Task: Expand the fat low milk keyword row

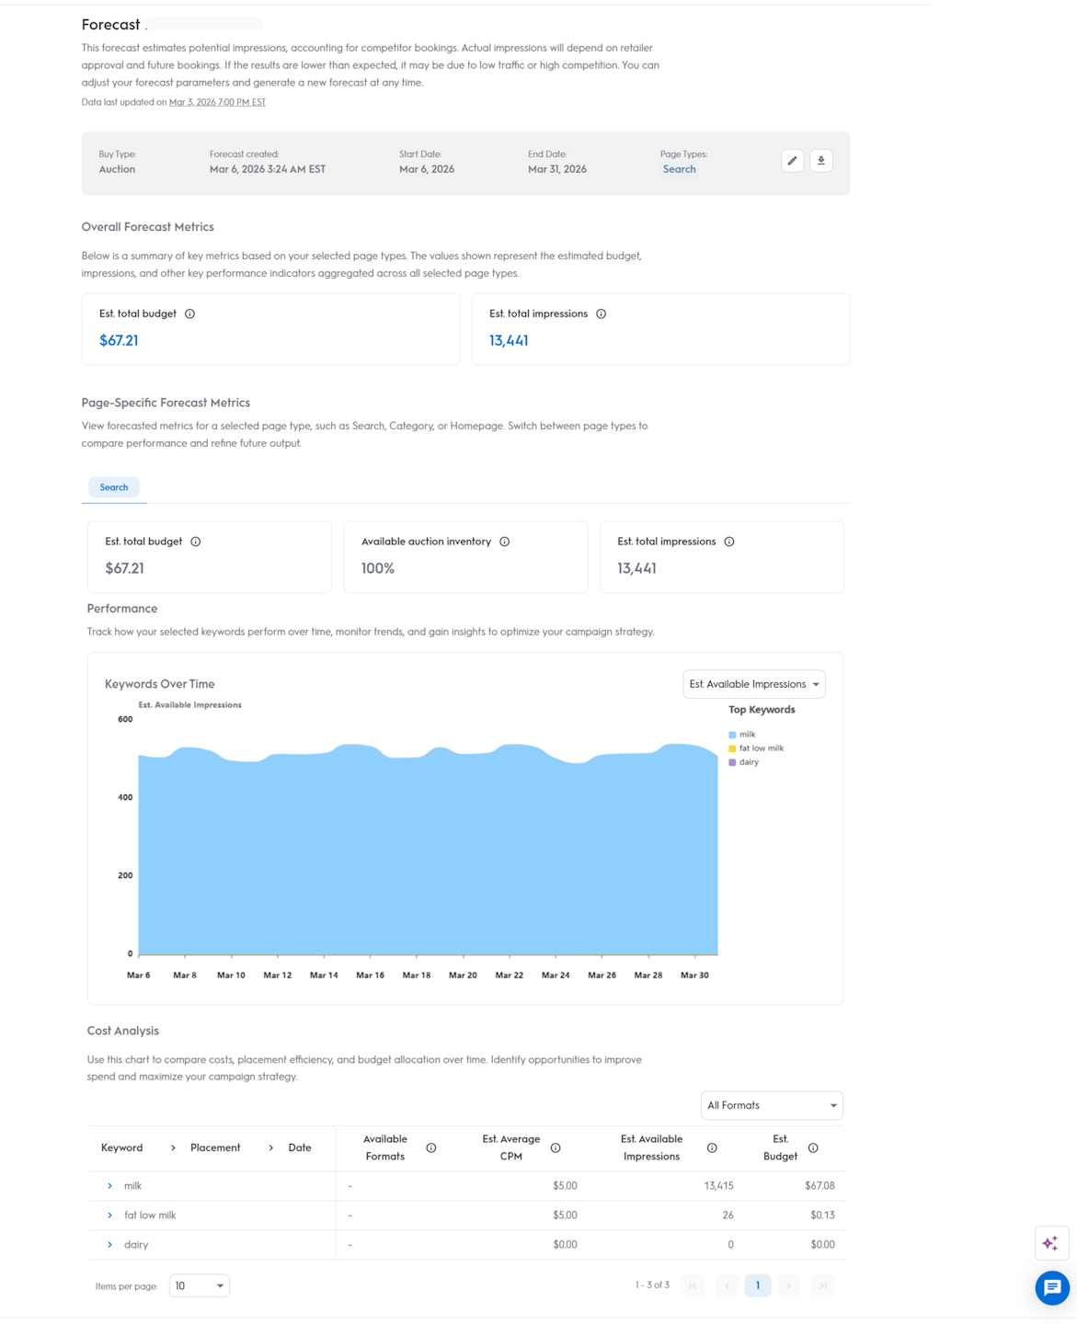Action: (x=110, y=1216)
